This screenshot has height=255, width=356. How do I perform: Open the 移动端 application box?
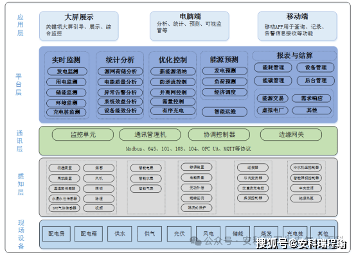(x=297, y=26)
